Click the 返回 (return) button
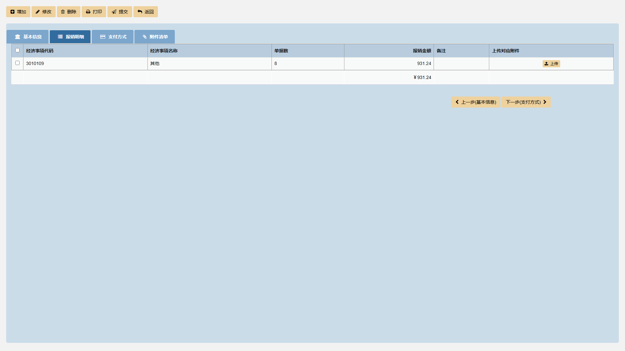625x351 pixels. coord(146,12)
